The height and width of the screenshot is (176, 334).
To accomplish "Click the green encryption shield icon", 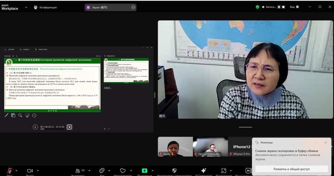I will coord(258,7).
